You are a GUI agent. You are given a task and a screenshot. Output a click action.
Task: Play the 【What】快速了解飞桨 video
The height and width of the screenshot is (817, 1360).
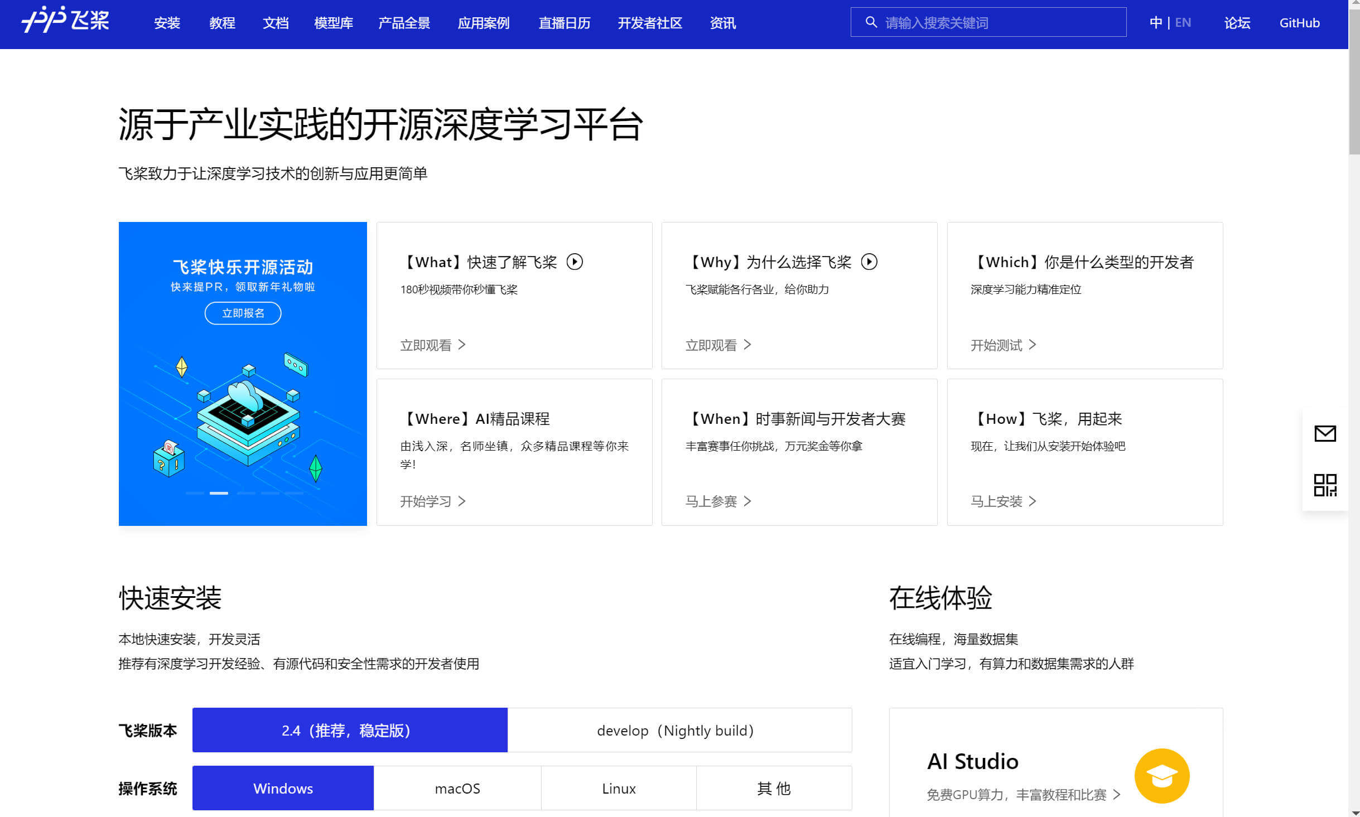[x=576, y=262]
